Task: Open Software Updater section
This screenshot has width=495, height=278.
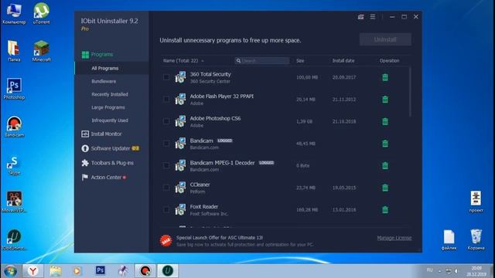Action: (111, 148)
